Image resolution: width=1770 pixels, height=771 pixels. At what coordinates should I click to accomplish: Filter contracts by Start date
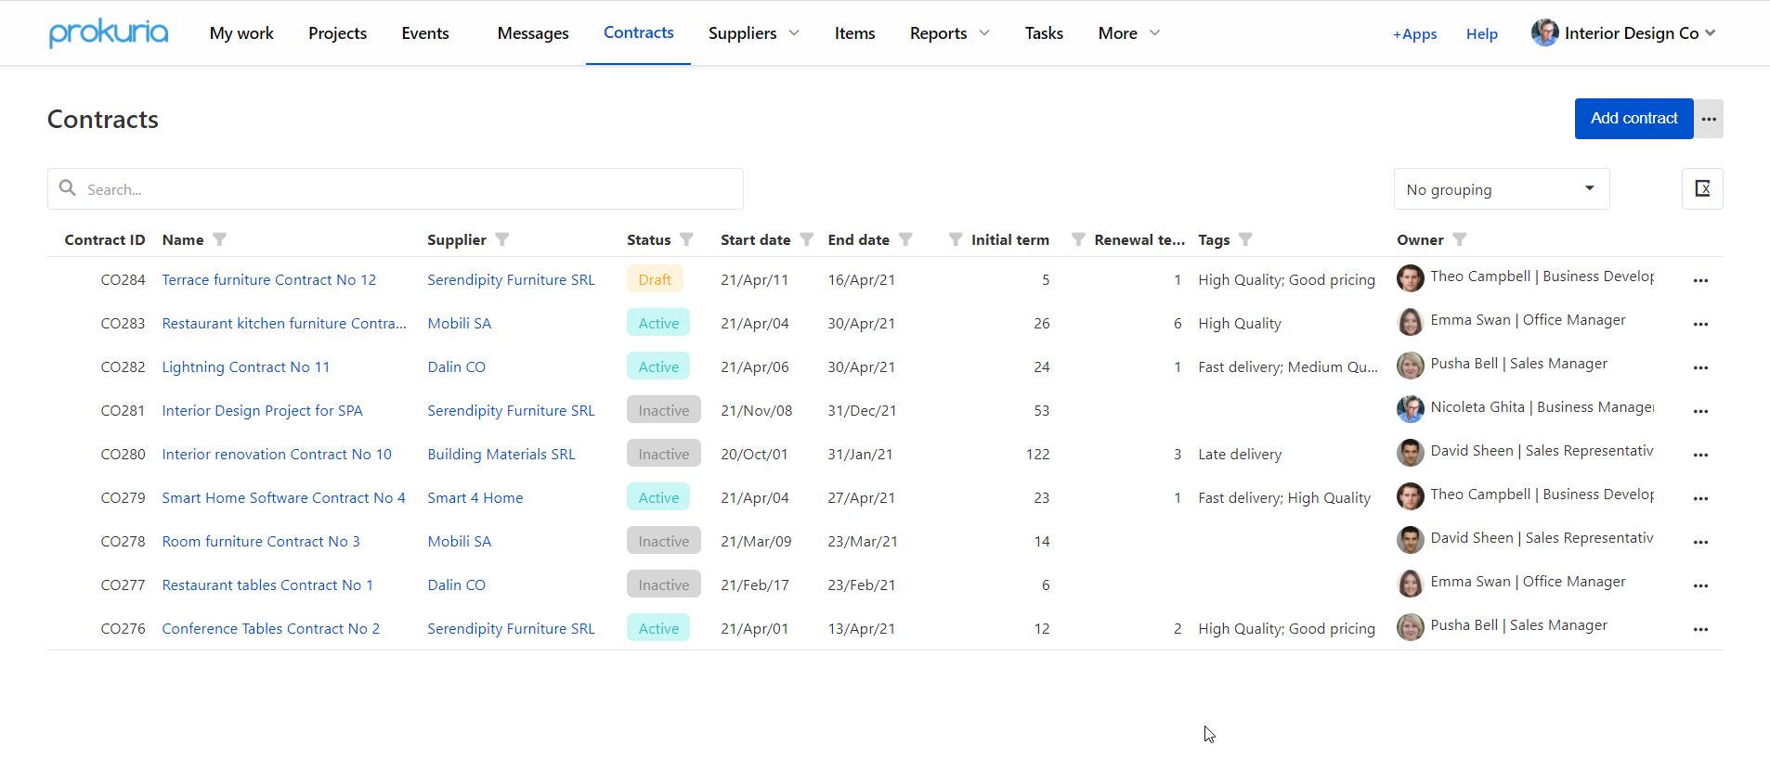pyautogui.click(x=806, y=239)
